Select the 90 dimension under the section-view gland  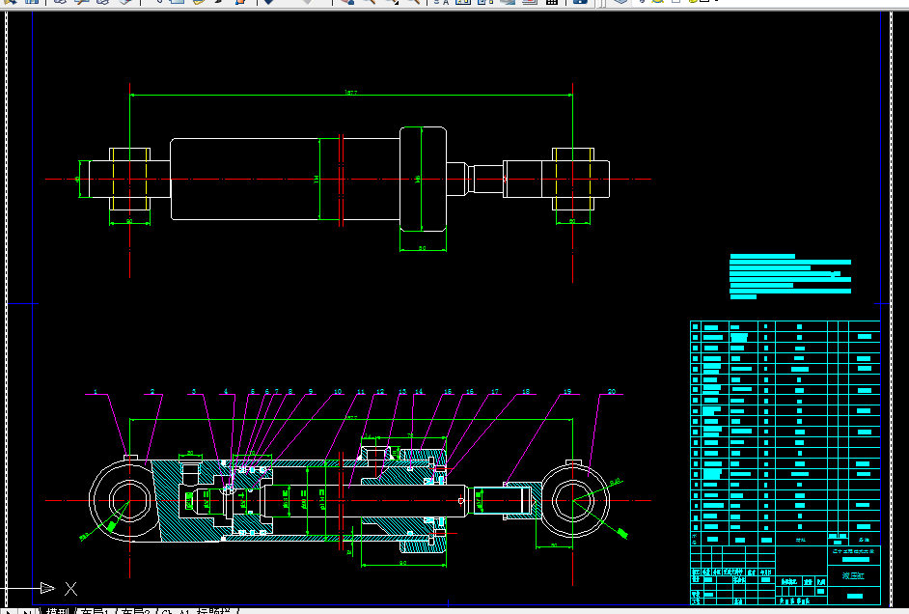pyautogui.click(x=403, y=563)
